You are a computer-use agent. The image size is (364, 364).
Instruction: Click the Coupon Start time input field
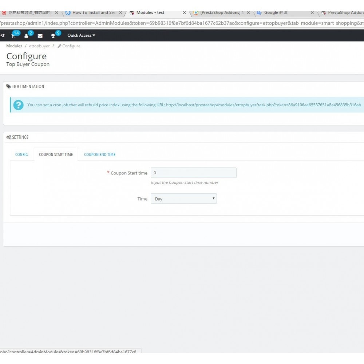pos(193,173)
